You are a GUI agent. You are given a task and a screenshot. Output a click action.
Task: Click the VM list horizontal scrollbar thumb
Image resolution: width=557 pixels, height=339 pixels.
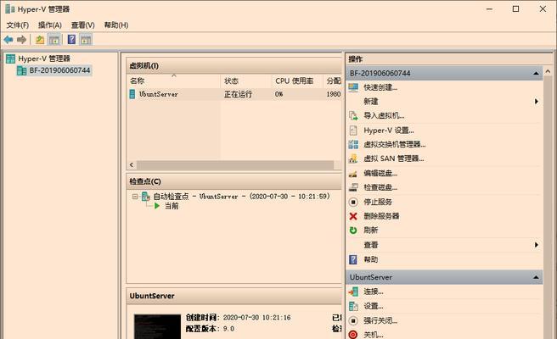pyautogui.click(x=235, y=165)
